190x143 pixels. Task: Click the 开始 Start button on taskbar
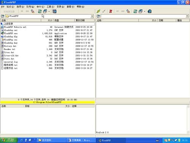click(x=9, y=140)
